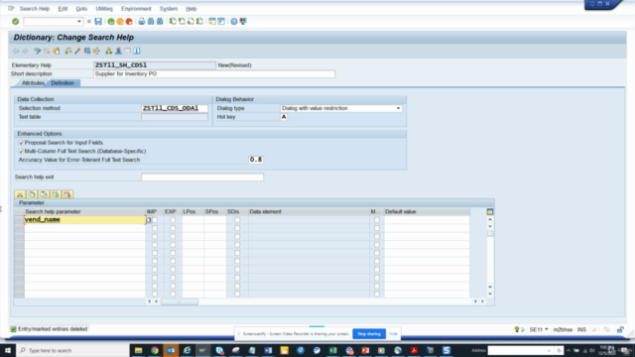
Task: Click the Windows Start button
Action: 8,350
